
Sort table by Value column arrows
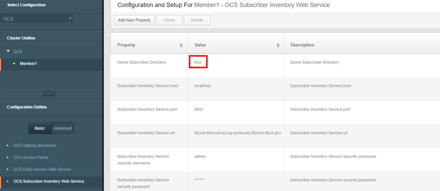click(278, 45)
